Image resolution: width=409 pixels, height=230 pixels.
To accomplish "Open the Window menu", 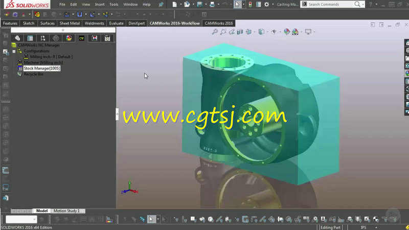I will 130,5.
